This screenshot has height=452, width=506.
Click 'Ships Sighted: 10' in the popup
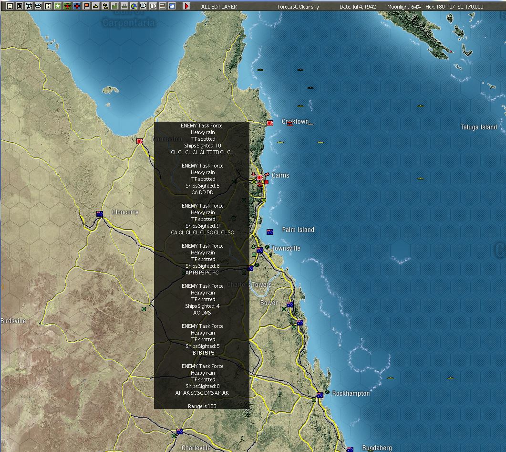coord(203,146)
